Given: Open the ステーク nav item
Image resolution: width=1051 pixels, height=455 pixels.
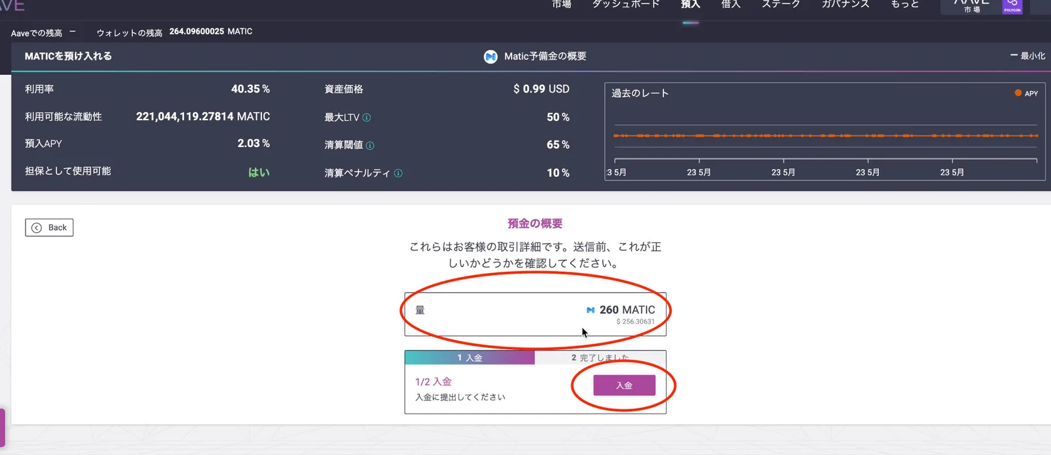Looking at the screenshot, I should click(781, 4).
